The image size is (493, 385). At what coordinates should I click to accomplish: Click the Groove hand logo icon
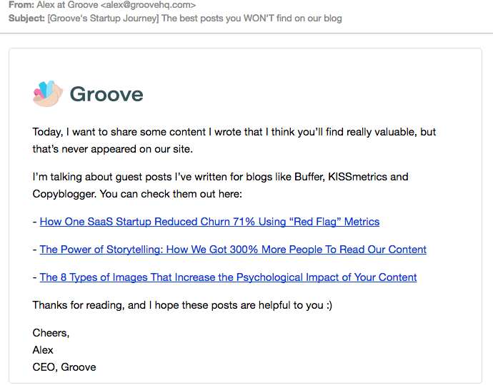pos(48,93)
